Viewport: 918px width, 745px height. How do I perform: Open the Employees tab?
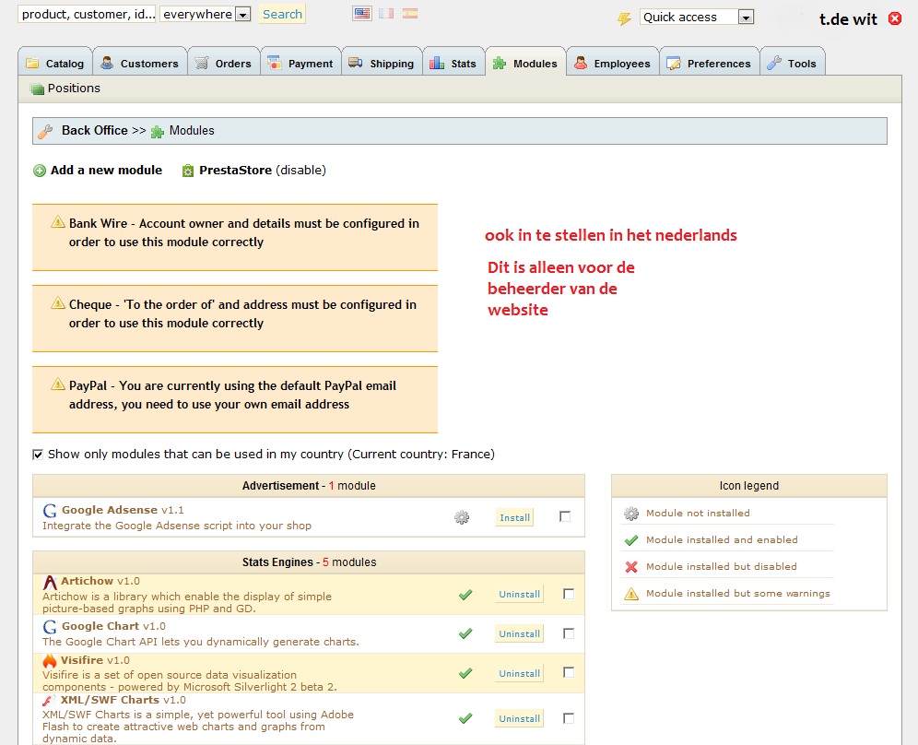(x=612, y=64)
